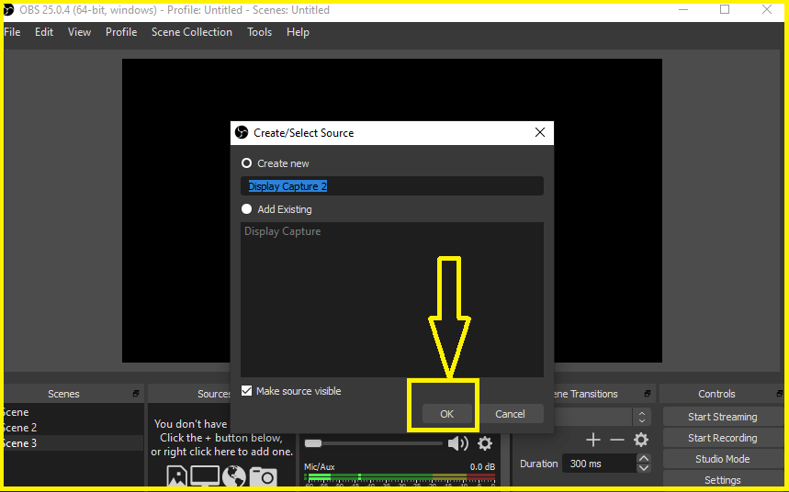Open transition properties gear
This screenshot has width=789, height=492.
pyautogui.click(x=640, y=440)
